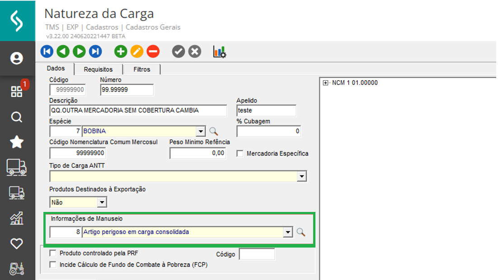Screen dimensions: 498x280
Task: Go to the first record
Action: coord(47,51)
